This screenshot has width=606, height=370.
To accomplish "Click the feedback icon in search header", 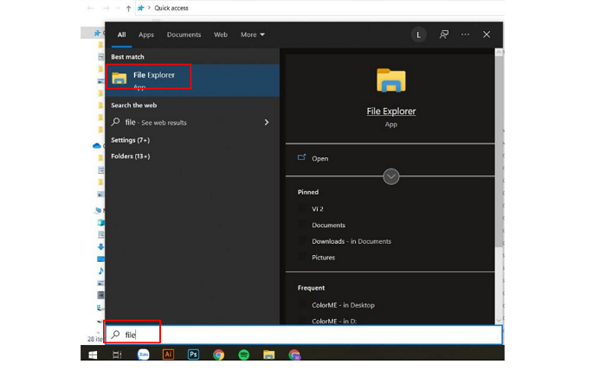I will [444, 35].
